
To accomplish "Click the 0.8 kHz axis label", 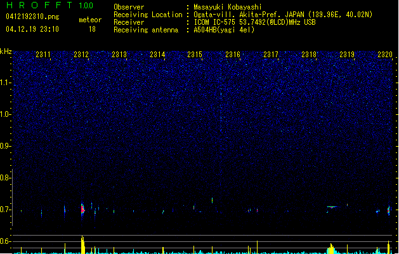I will pos(5,178).
